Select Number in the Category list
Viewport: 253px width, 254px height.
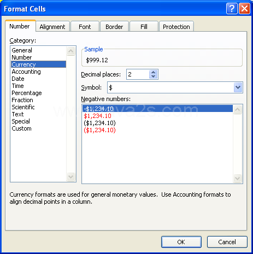coord(38,57)
